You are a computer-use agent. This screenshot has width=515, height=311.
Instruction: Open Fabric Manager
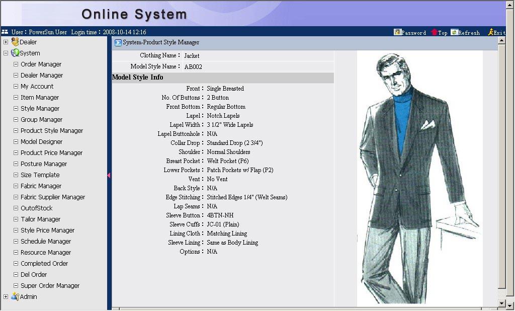pyautogui.click(x=41, y=186)
